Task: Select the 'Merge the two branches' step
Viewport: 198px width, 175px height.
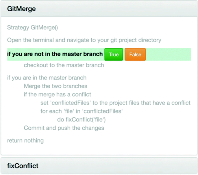Action: coord(55,86)
